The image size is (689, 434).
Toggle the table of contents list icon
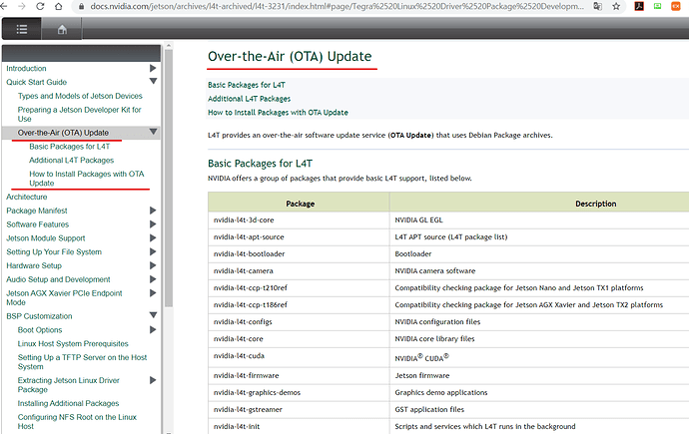point(22,29)
